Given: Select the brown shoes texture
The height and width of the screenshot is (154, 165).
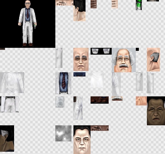Looking at the screenshot, I should tap(99, 100).
